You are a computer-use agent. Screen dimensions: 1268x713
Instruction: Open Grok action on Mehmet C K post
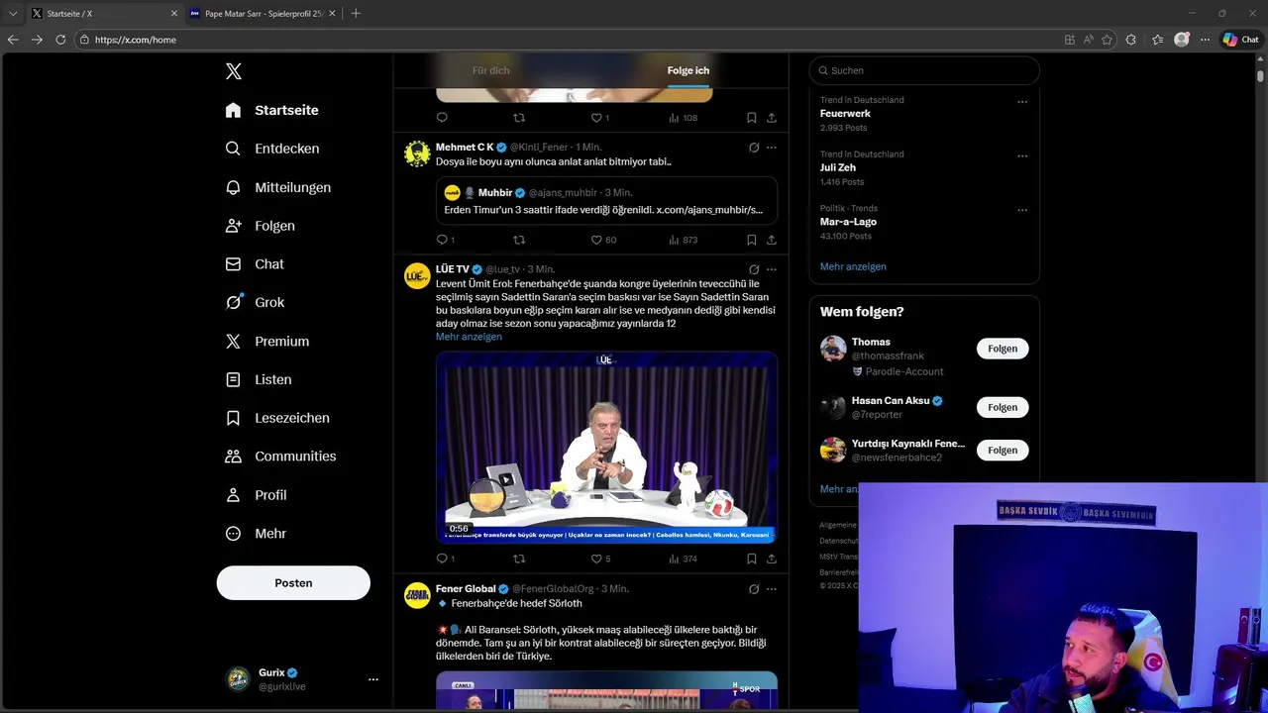point(754,148)
